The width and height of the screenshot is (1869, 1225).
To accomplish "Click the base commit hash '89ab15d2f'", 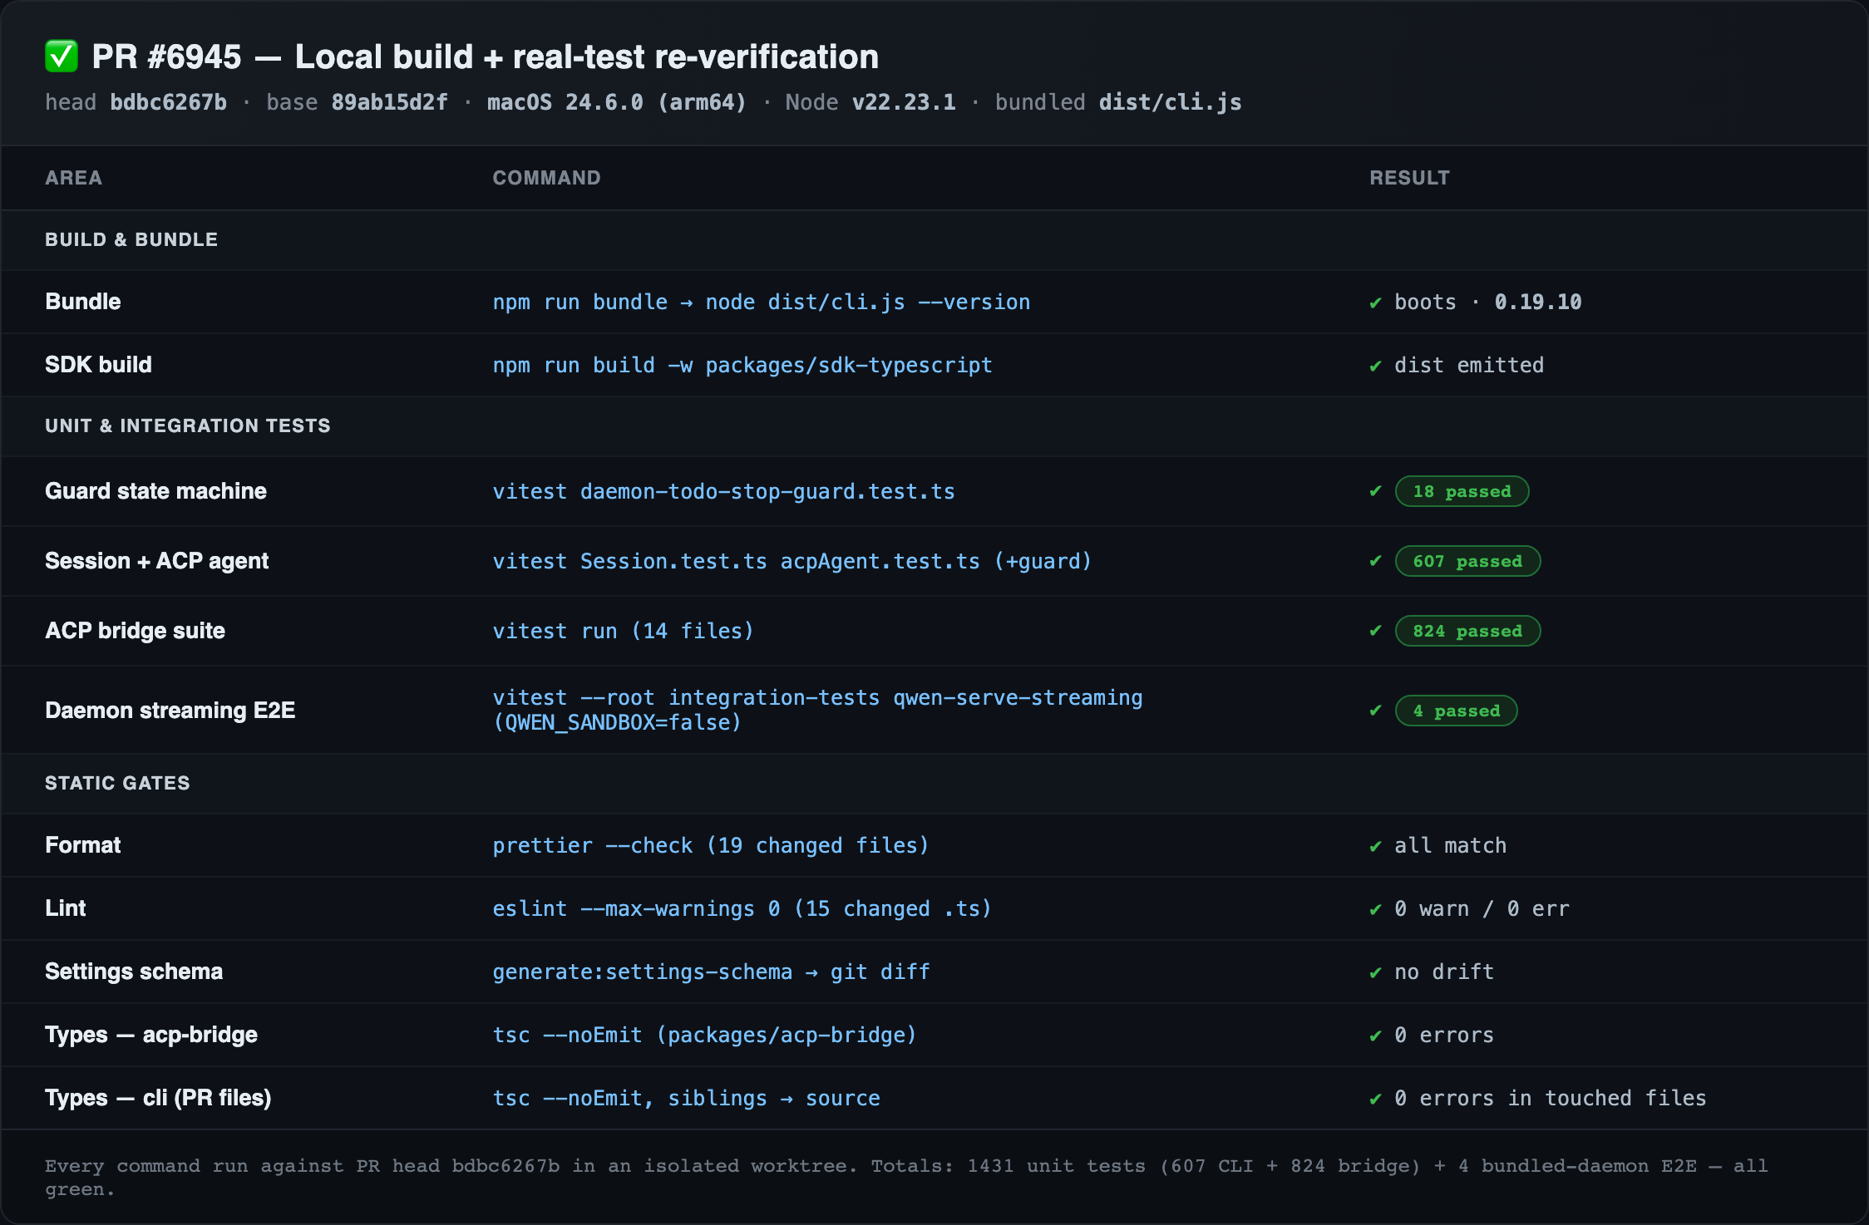I will 389,102.
